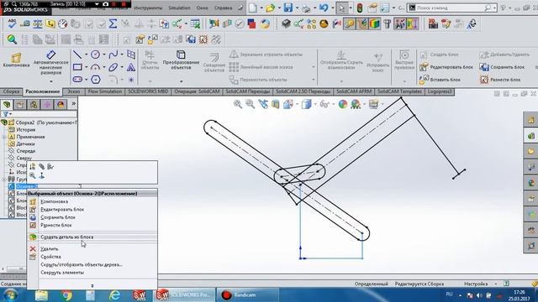The height and width of the screenshot is (302, 538).
Task: Click the Zoom to Fit icon in viewport toolbar
Action: point(237,104)
